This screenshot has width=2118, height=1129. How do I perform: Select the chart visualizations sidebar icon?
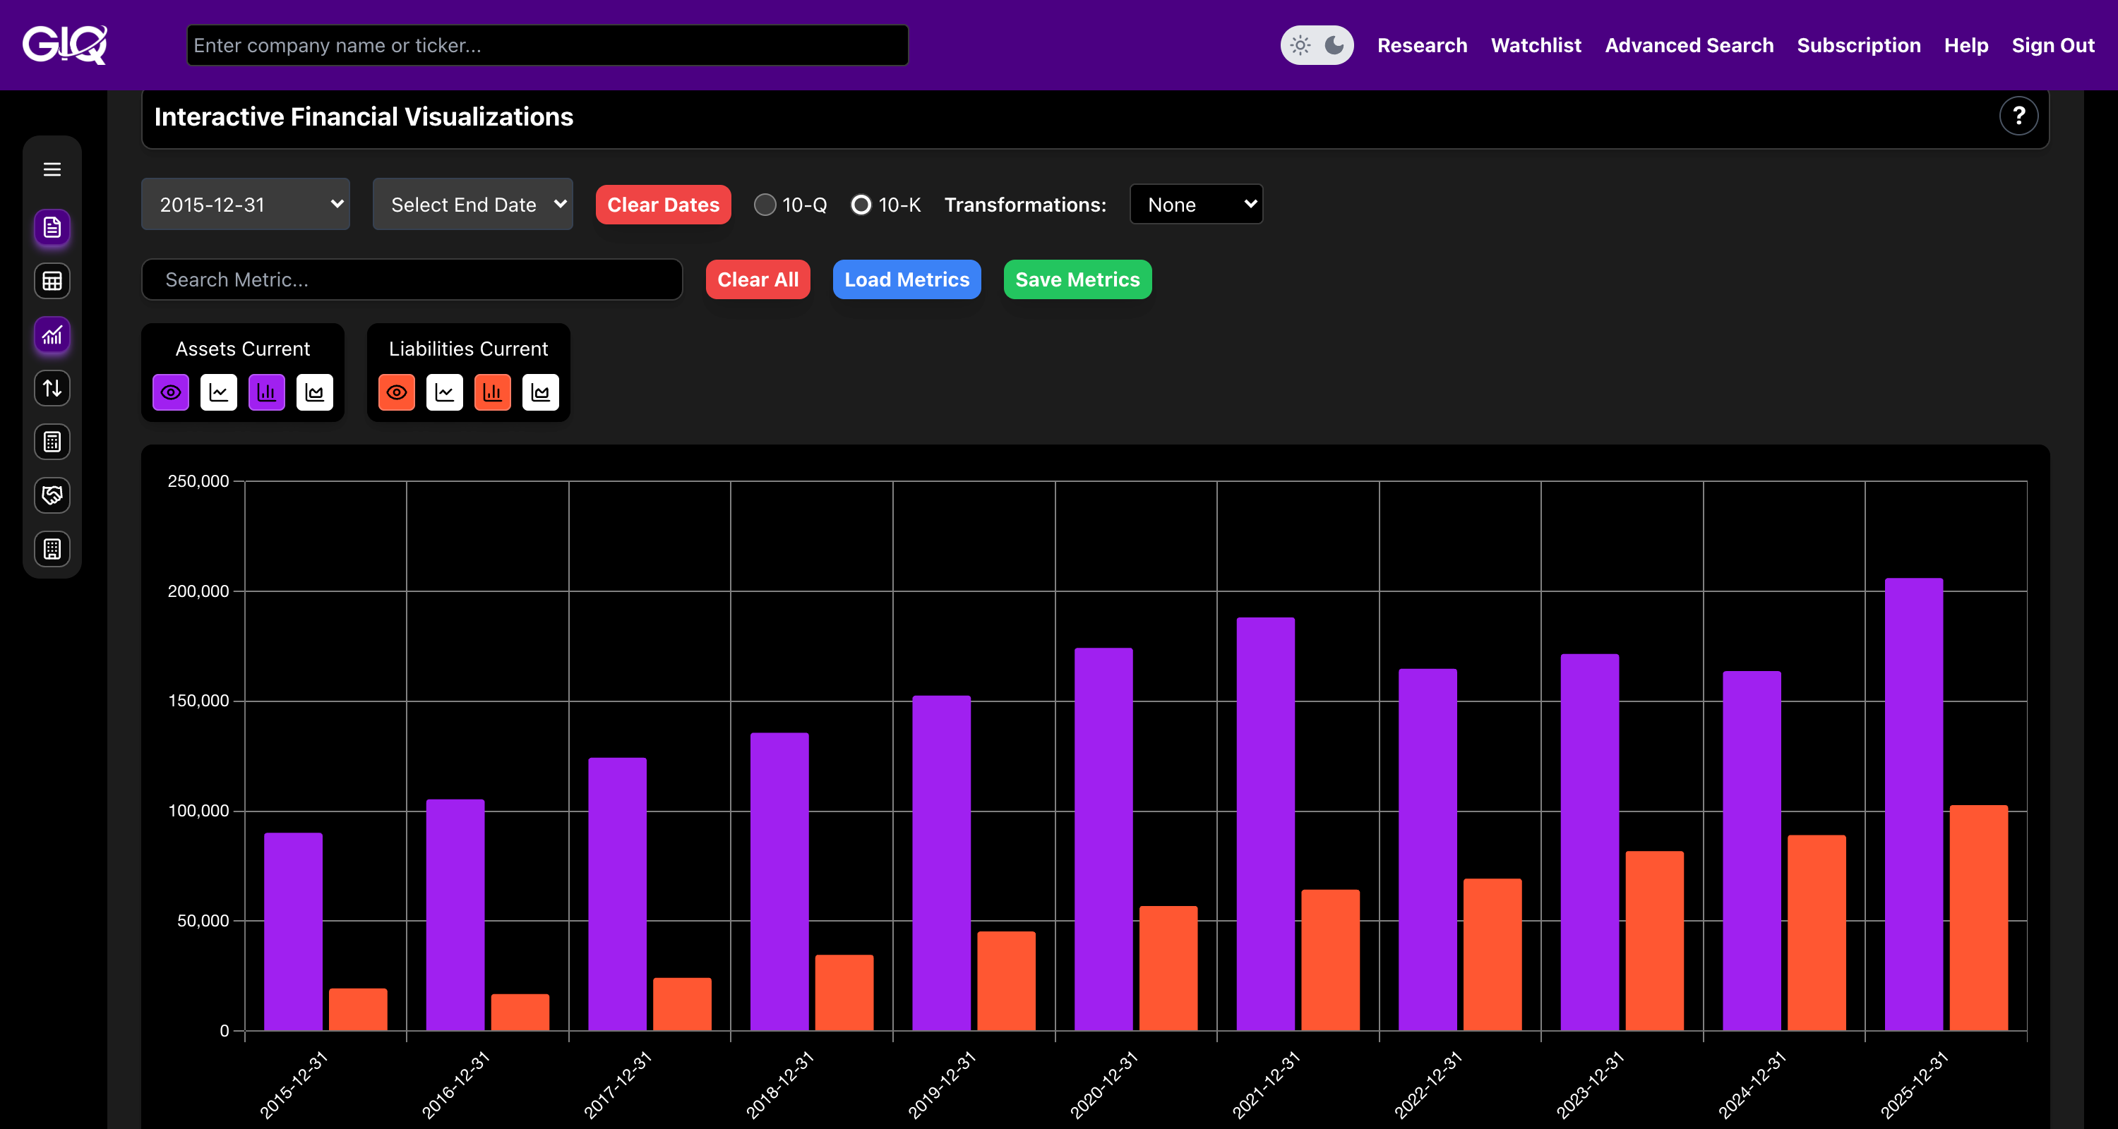(52, 335)
